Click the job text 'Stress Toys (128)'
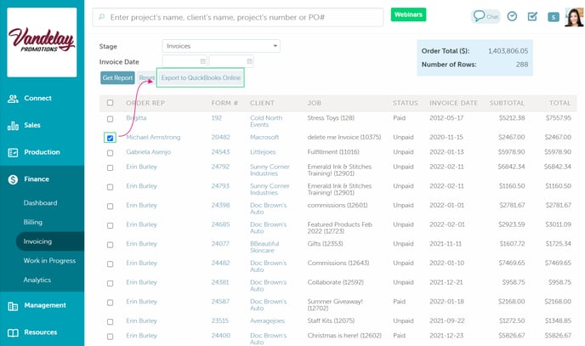The height and width of the screenshot is (346, 585). click(331, 118)
